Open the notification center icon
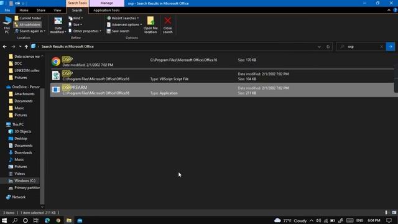Screen dimensions: 398x224 click(x=389, y=220)
